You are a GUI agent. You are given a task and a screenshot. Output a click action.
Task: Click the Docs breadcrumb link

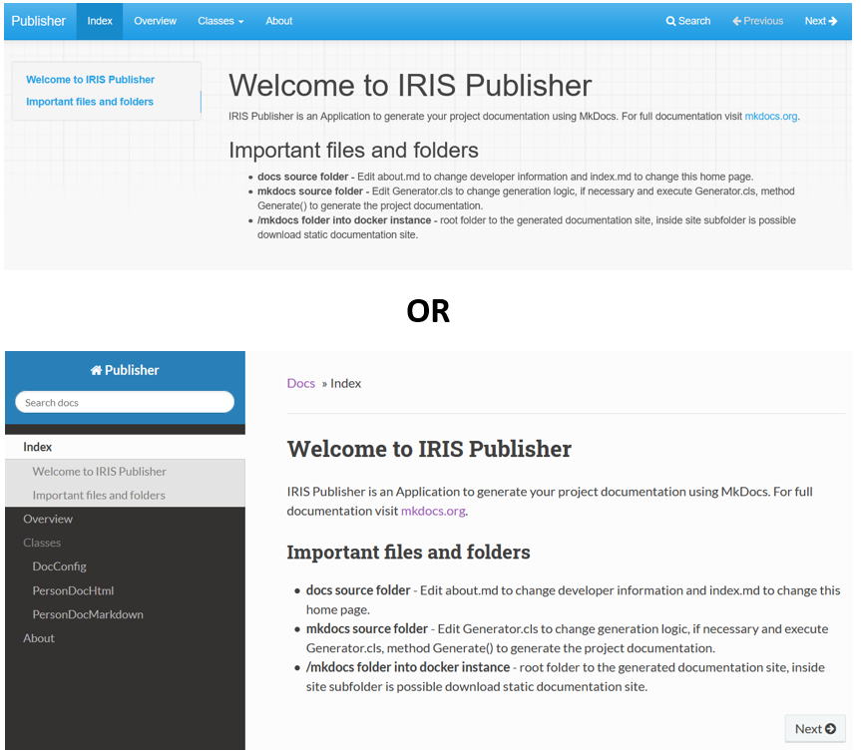(x=300, y=383)
